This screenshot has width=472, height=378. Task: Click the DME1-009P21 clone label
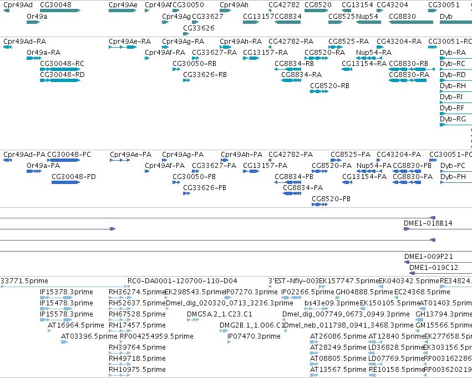point(428,257)
